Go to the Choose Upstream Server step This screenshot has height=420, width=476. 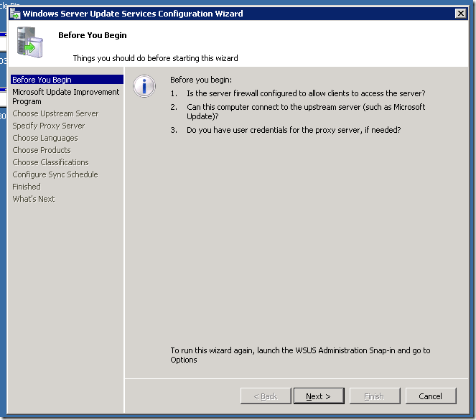(55, 113)
